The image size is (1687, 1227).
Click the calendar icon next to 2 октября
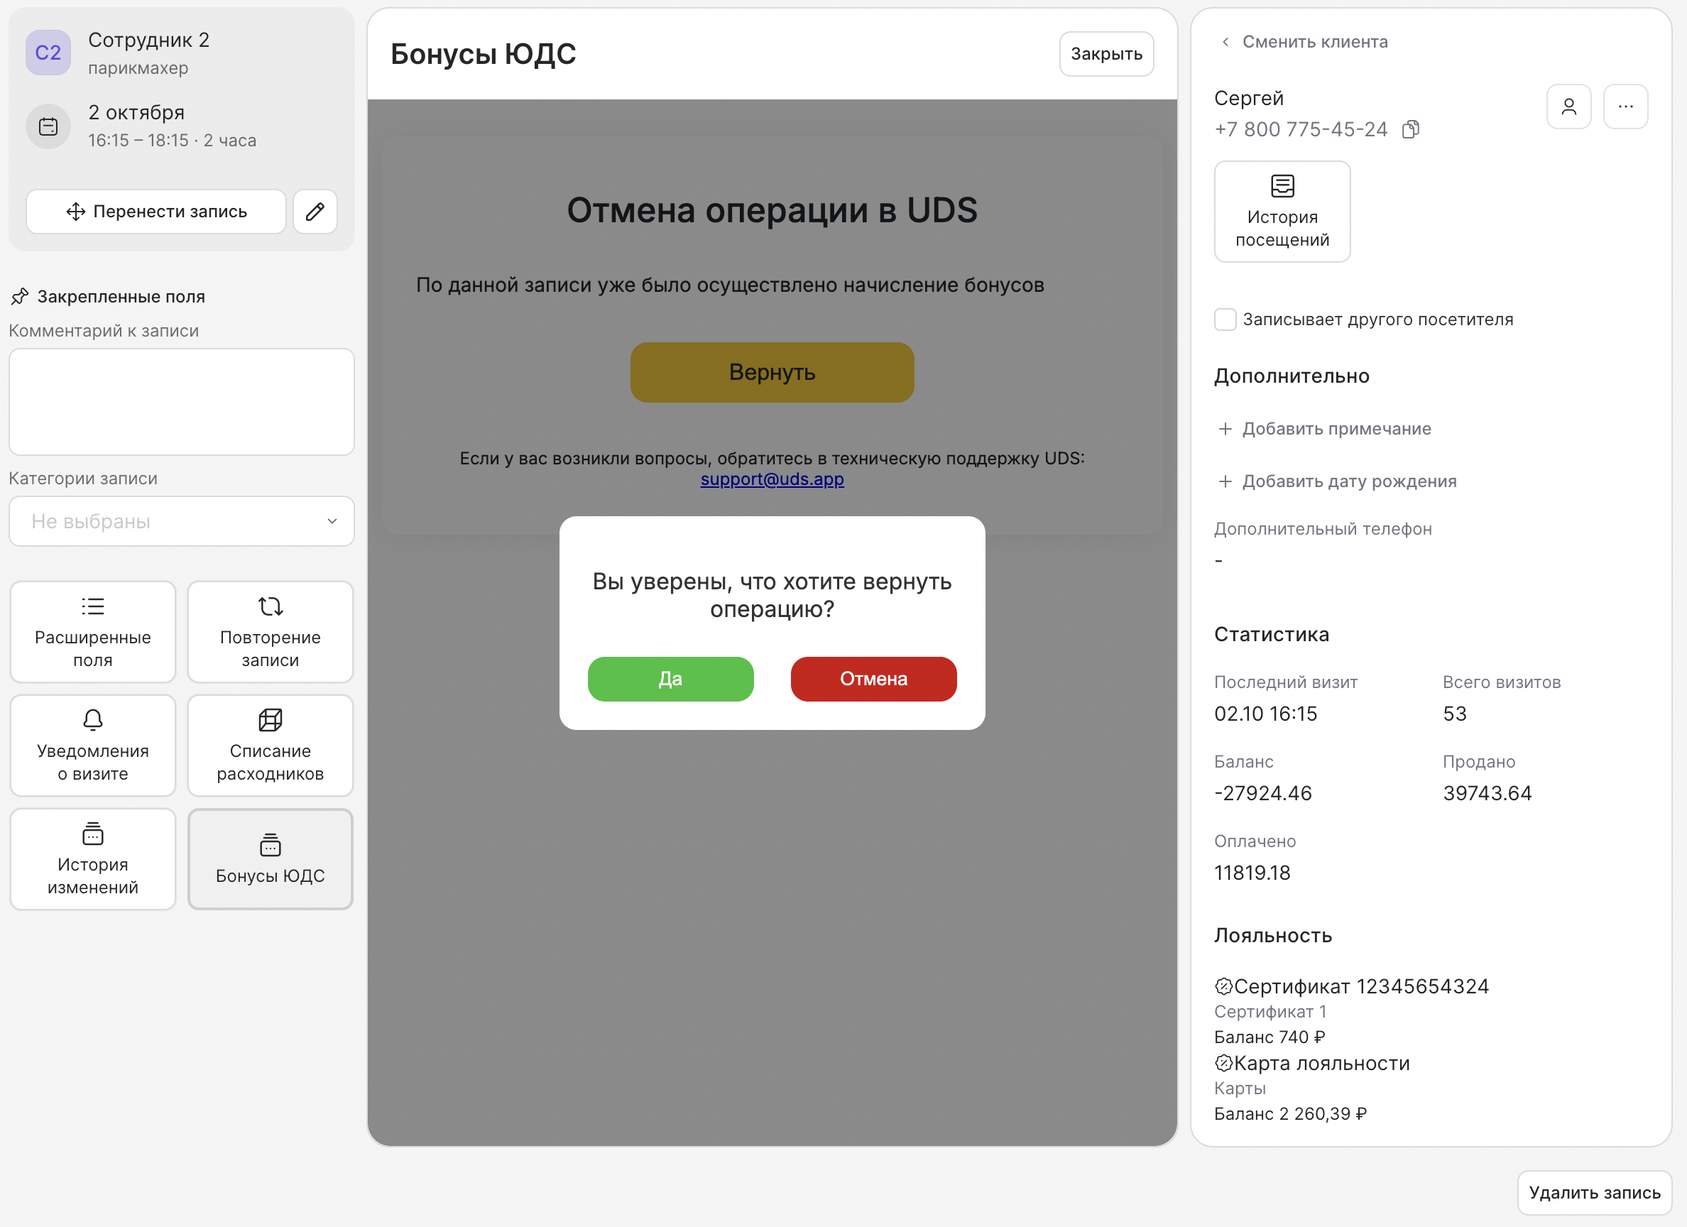pos(48,126)
